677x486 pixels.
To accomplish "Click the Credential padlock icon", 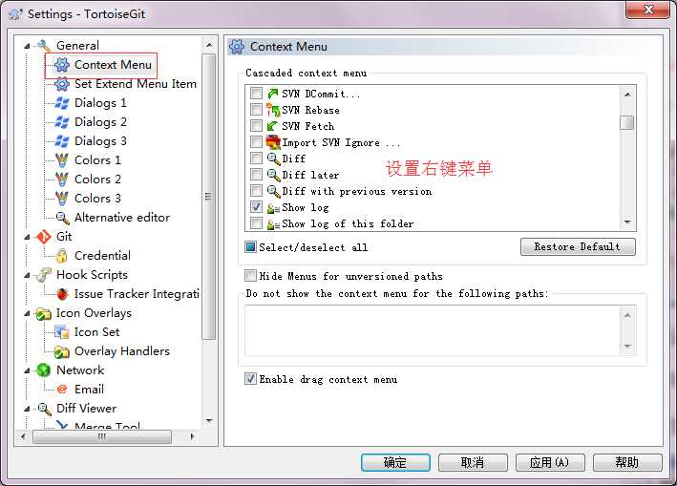I will 62,256.
